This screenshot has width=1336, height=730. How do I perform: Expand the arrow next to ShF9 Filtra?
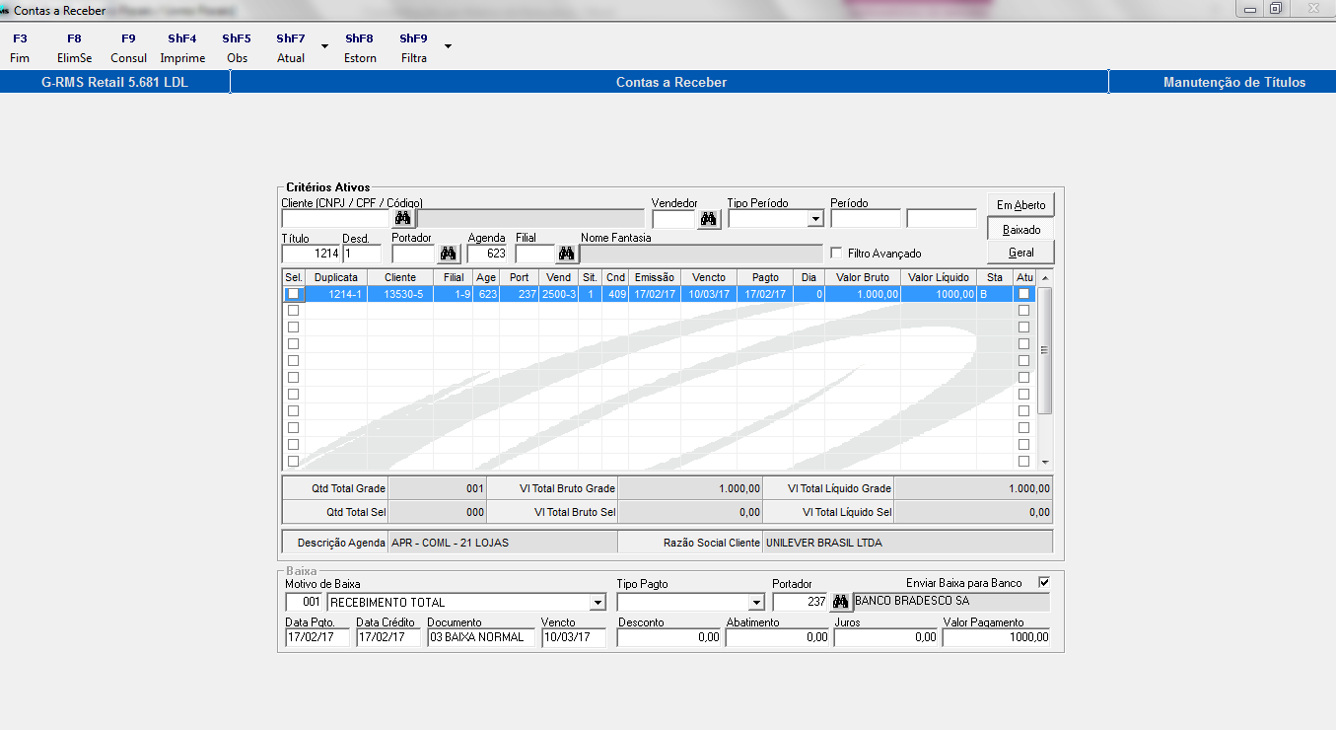pos(448,46)
